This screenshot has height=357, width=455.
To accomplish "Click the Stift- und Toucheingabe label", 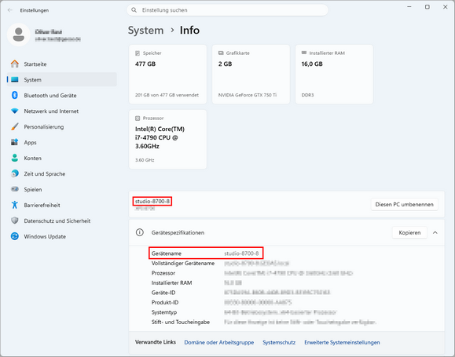I will [181, 322].
